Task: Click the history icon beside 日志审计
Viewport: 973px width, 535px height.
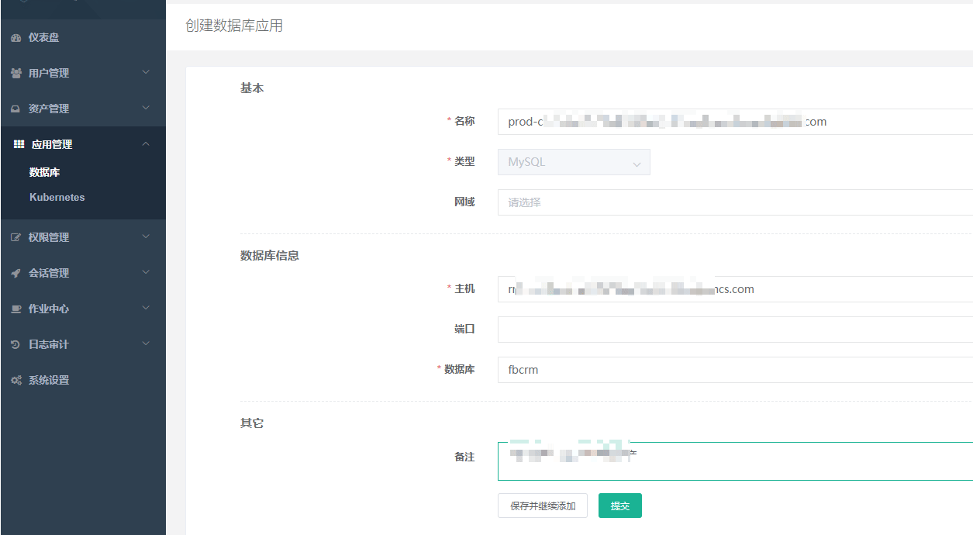Action: pos(16,344)
